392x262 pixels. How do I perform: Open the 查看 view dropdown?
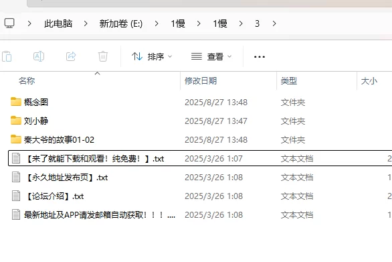(211, 56)
